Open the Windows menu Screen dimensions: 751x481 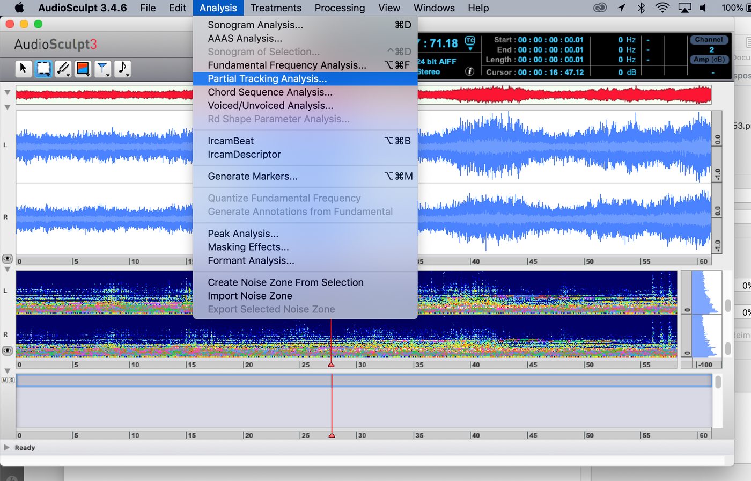point(434,8)
